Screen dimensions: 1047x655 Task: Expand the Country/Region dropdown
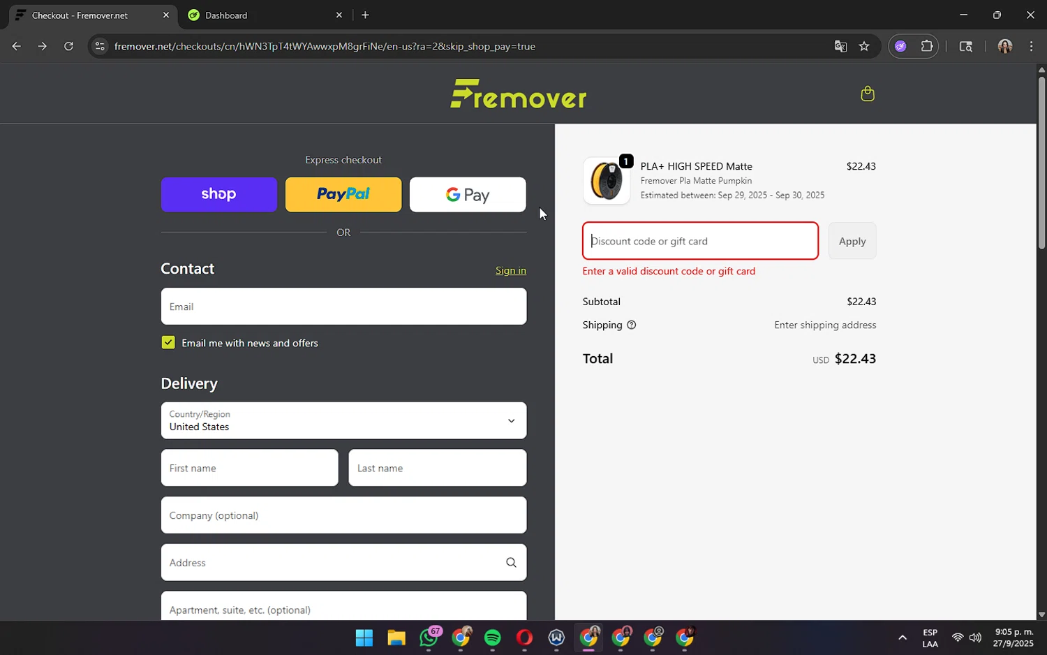pos(343,420)
